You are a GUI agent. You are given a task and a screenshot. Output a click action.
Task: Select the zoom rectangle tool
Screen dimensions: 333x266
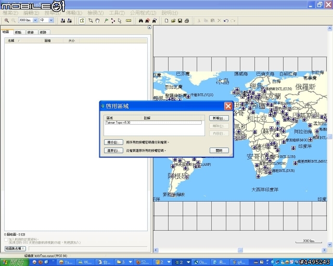coord(91,21)
